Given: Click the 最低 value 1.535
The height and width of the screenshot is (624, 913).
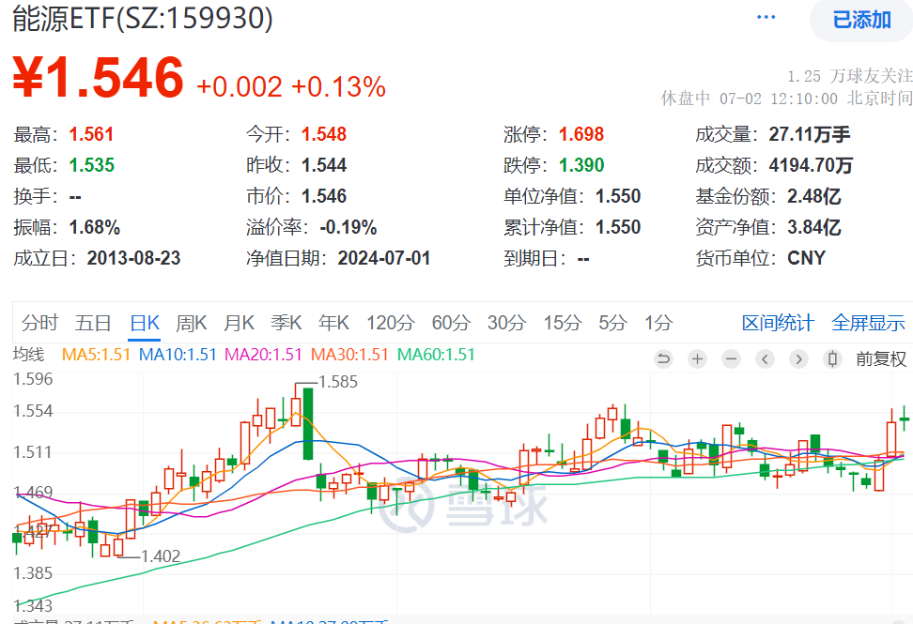Looking at the screenshot, I should [x=91, y=165].
